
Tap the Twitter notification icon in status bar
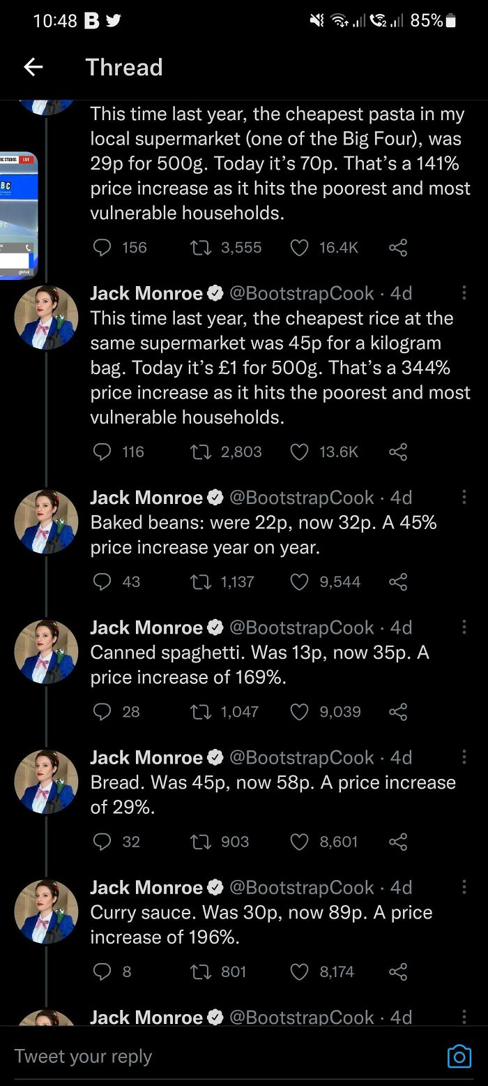coord(113,21)
